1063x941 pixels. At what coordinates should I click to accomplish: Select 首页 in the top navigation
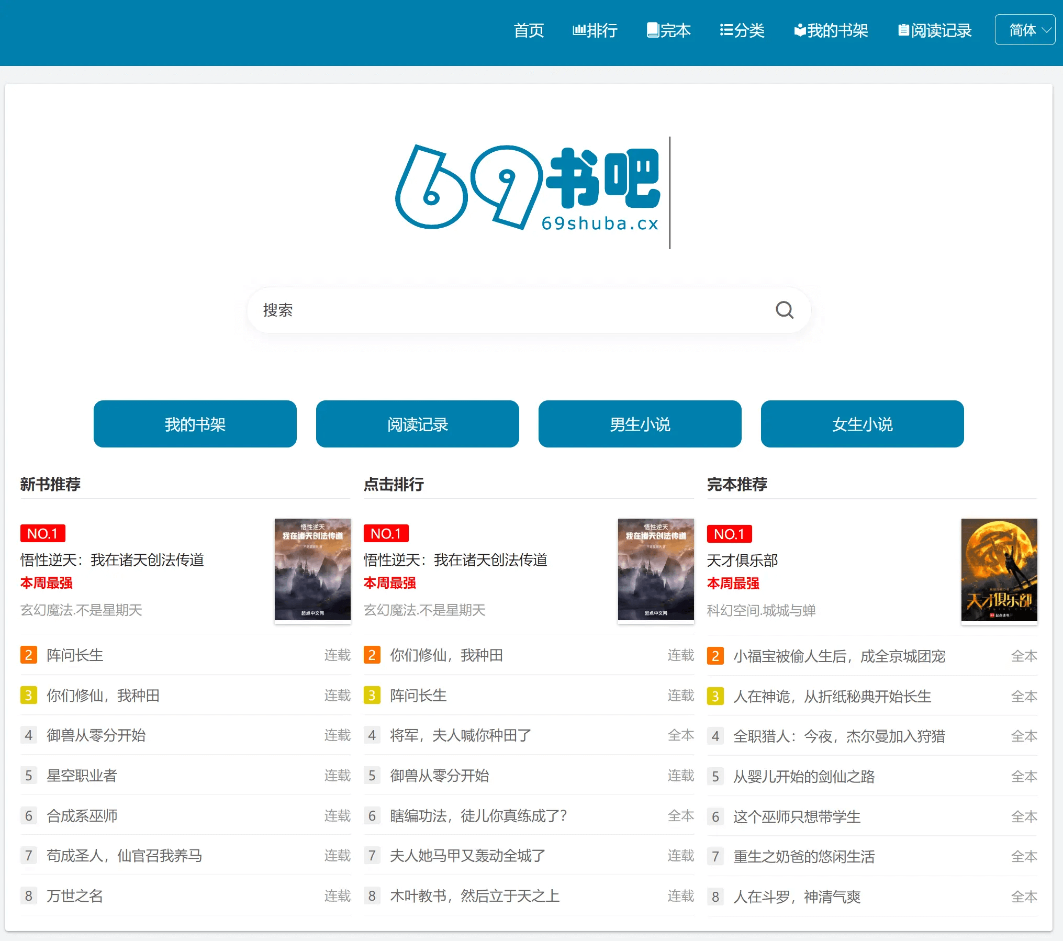529,31
